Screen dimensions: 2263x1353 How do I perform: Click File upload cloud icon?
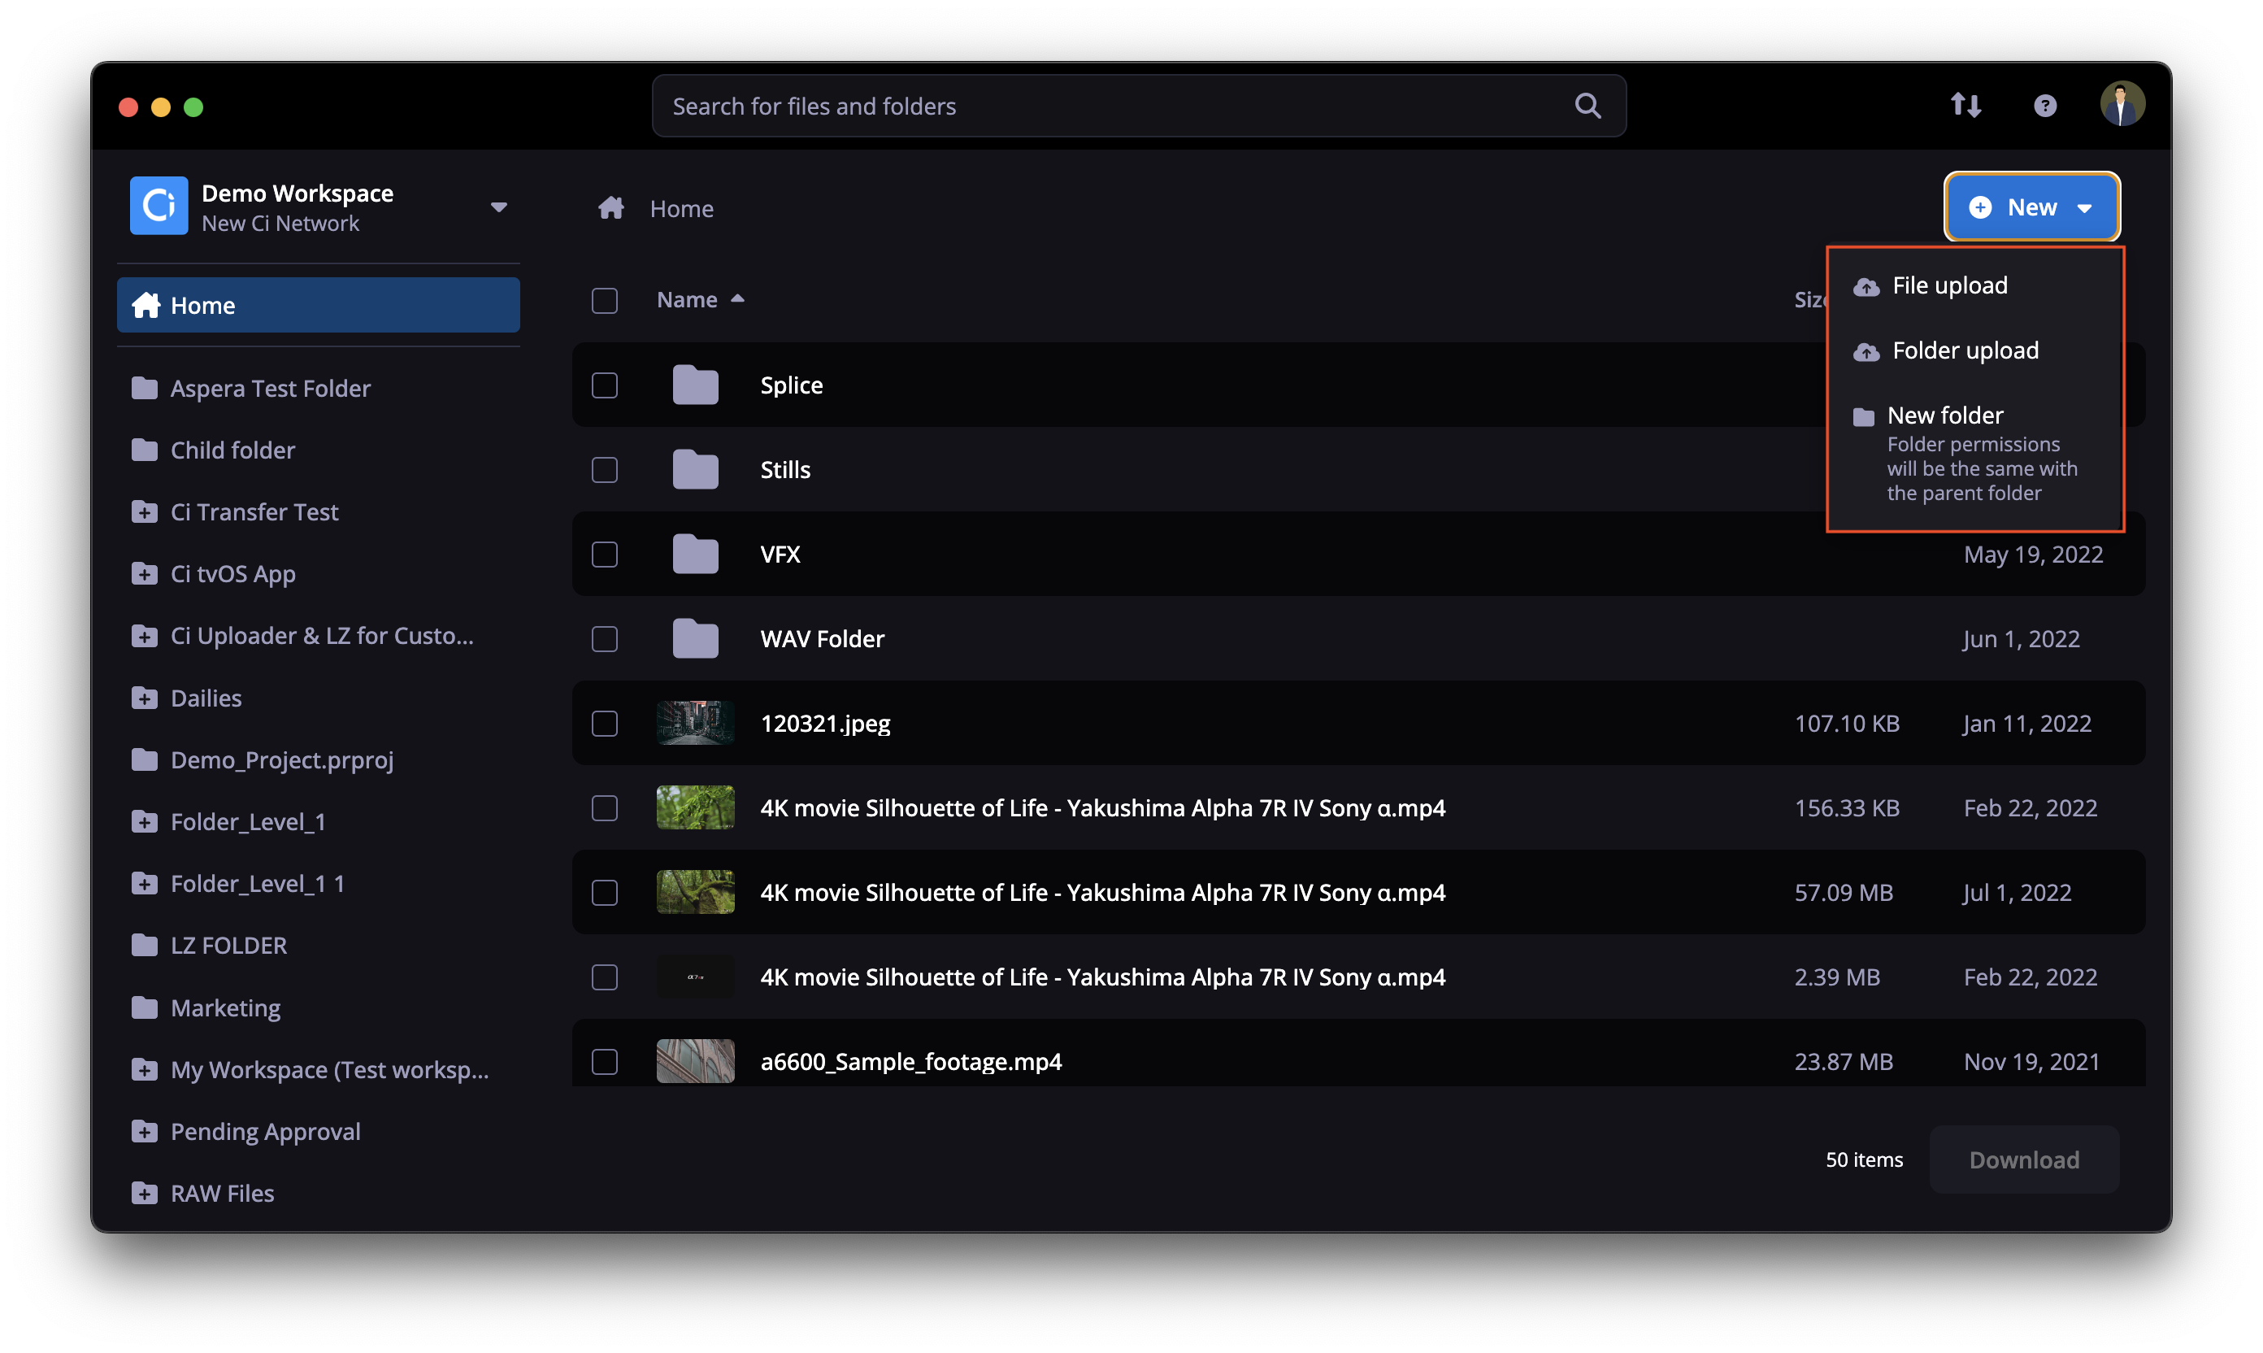[x=1866, y=287]
